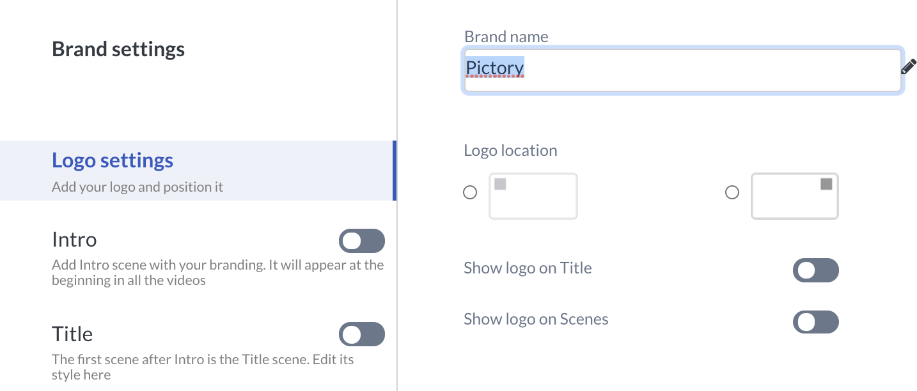Select the top-right logo location radio button
The height and width of the screenshot is (391, 917).
732,192
